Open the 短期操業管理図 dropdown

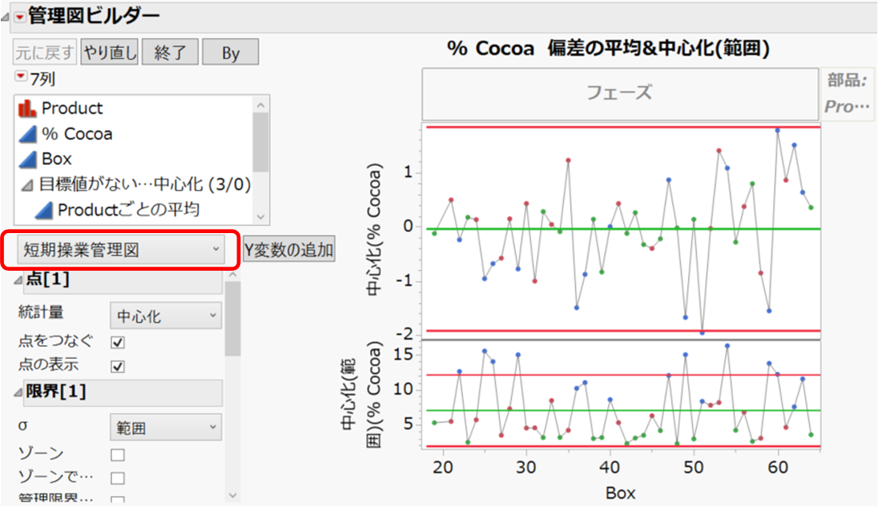(x=119, y=250)
